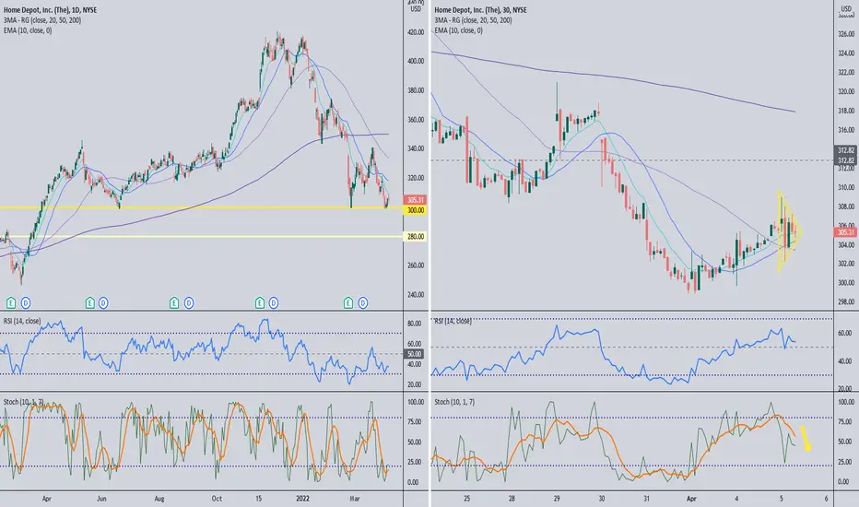Click the Apr label on the 30-minute time axis
859x507 pixels.
[x=691, y=499]
